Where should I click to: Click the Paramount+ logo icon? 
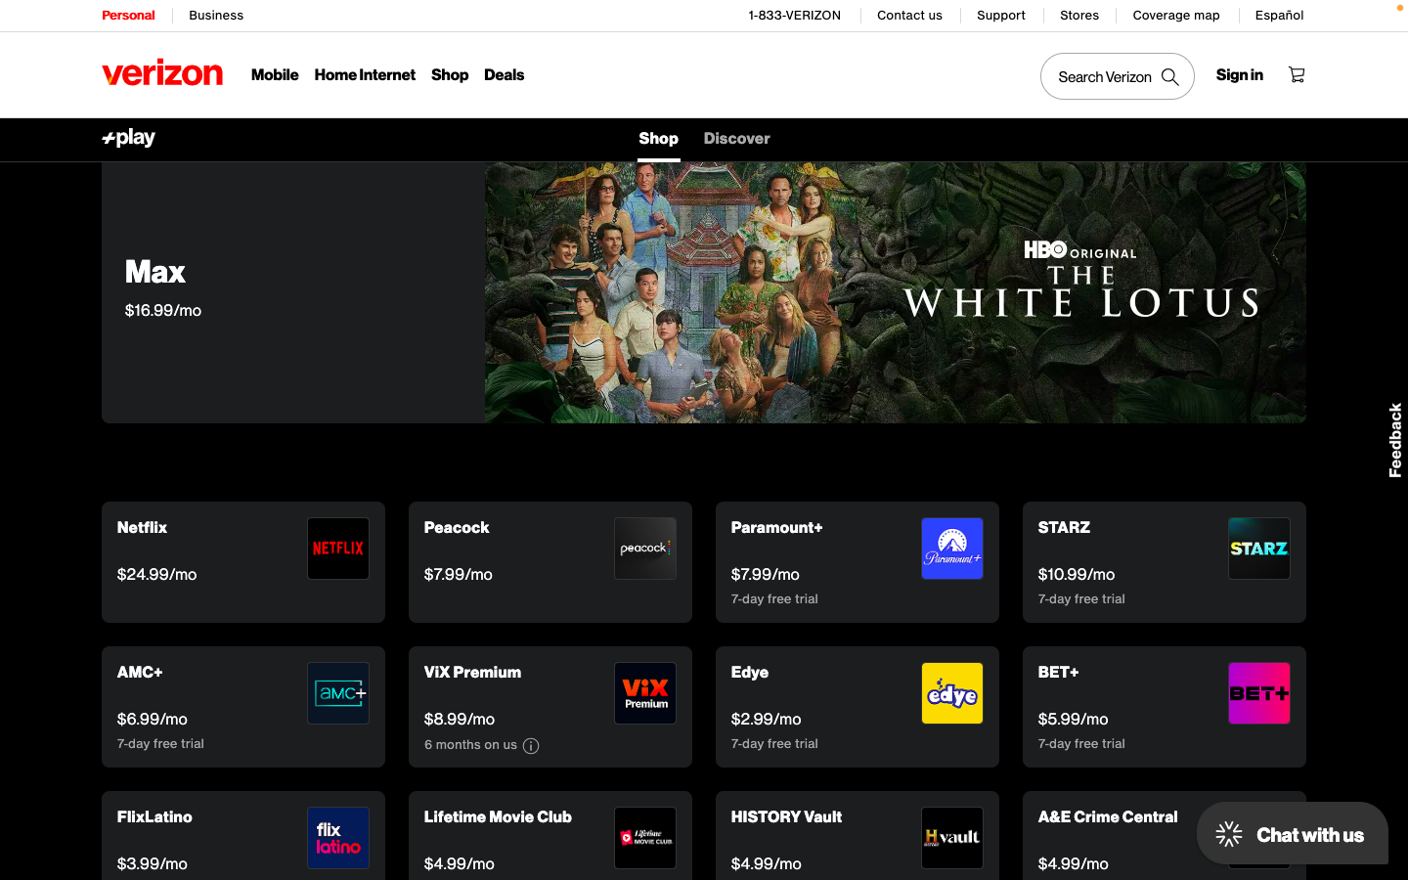[x=952, y=549]
